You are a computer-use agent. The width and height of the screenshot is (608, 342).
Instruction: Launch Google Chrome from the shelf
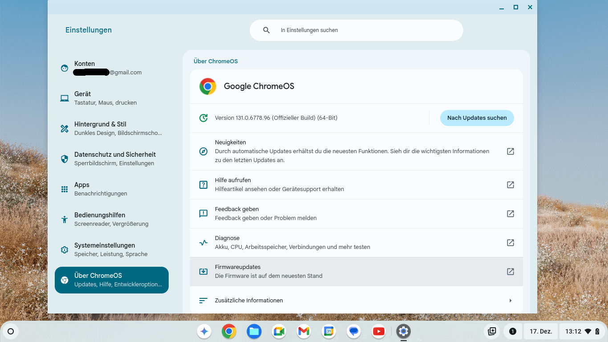[x=229, y=331]
